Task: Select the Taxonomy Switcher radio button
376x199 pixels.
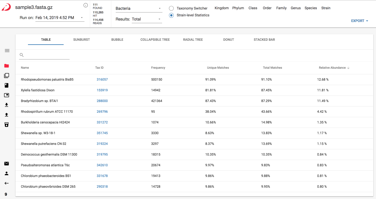Action: pos(171,8)
